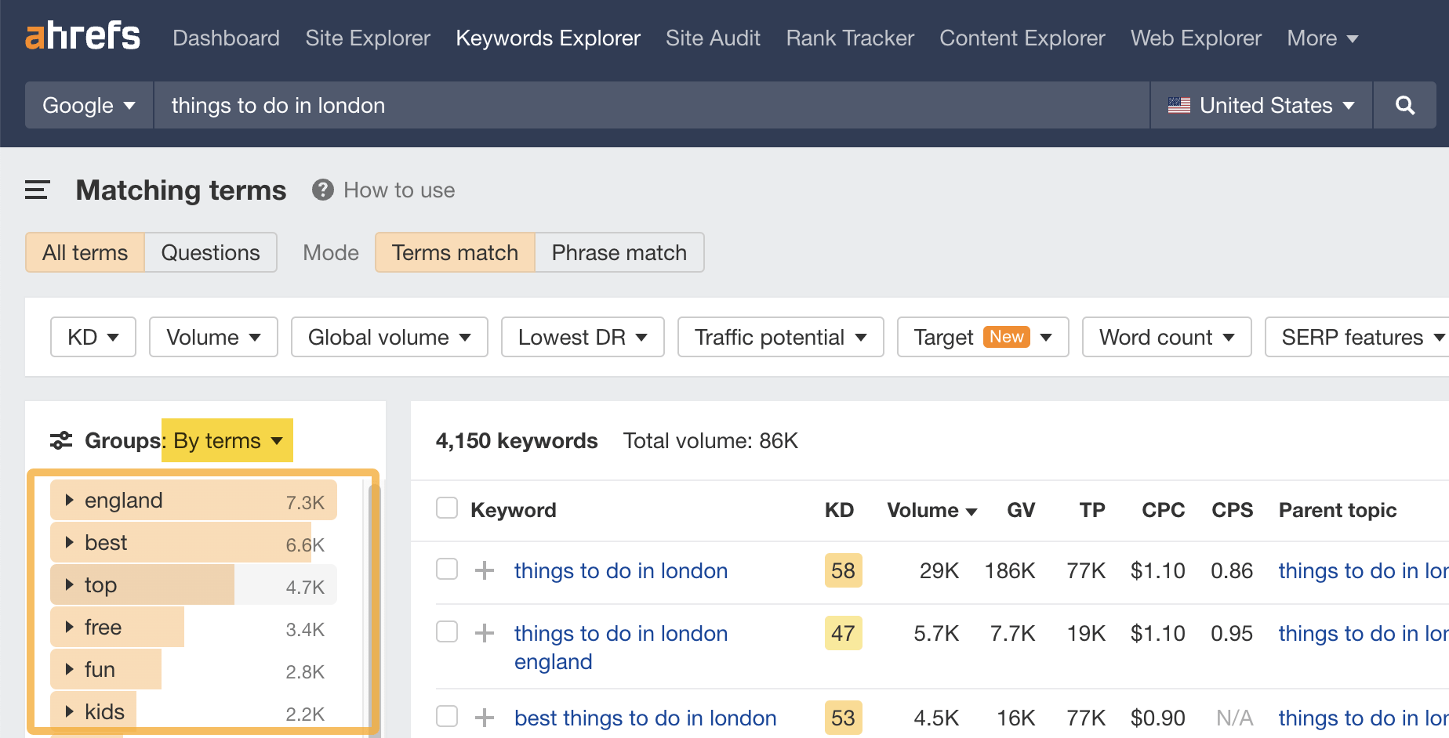Click the plus icon beside 'best things to do in london'
1449x738 pixels.
point(485,717)
